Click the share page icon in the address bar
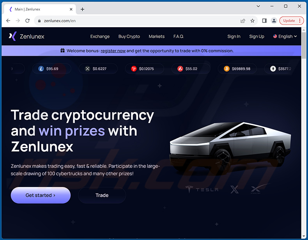Screen dimensions: 308x240 point(243,21)
